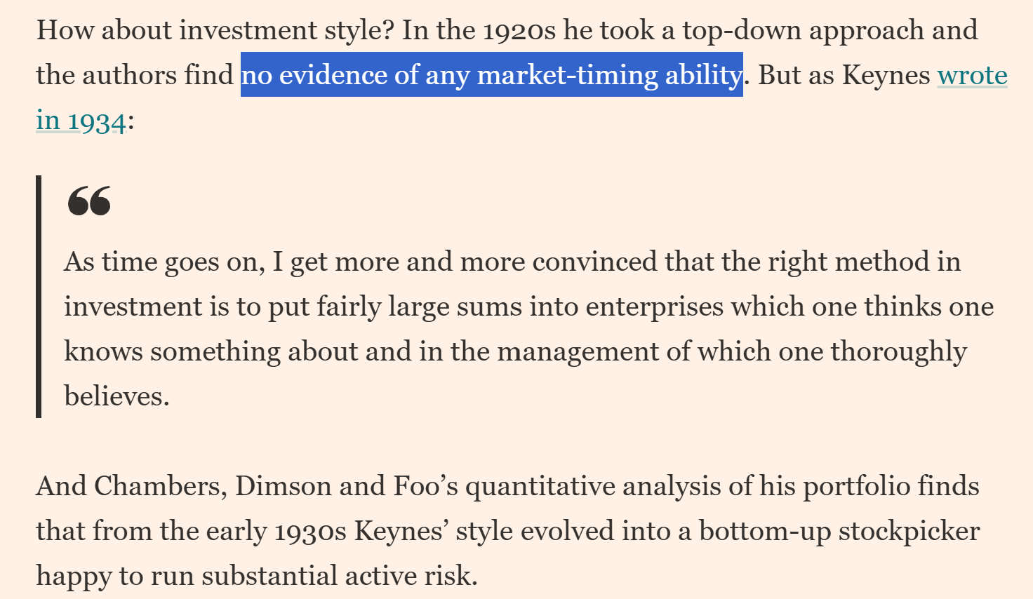Click the words "the authors find"
1033x599 pixels.
pos(135,75)
